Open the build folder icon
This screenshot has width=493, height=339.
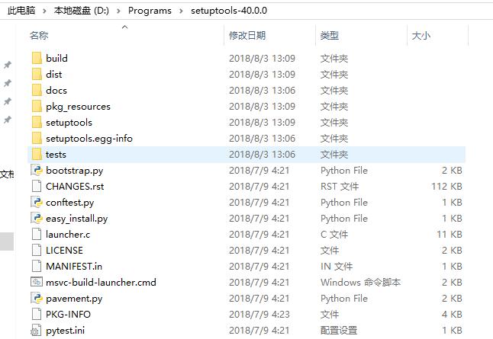click(x=37, y=59)
